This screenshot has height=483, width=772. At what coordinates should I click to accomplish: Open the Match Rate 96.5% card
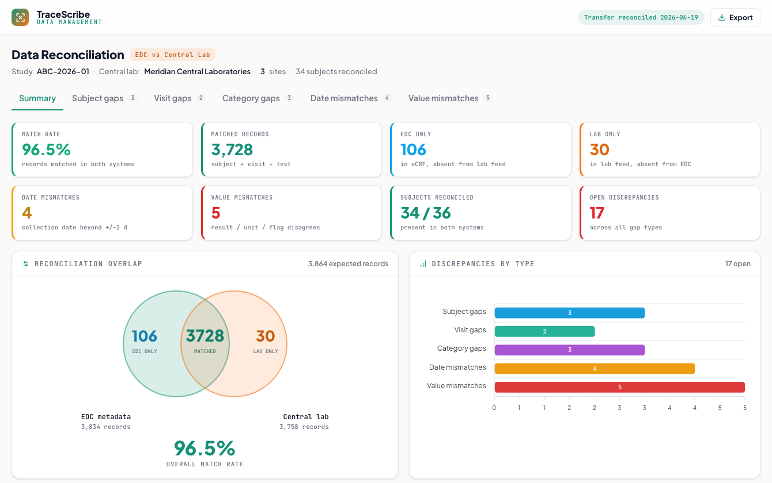(102, 149)
